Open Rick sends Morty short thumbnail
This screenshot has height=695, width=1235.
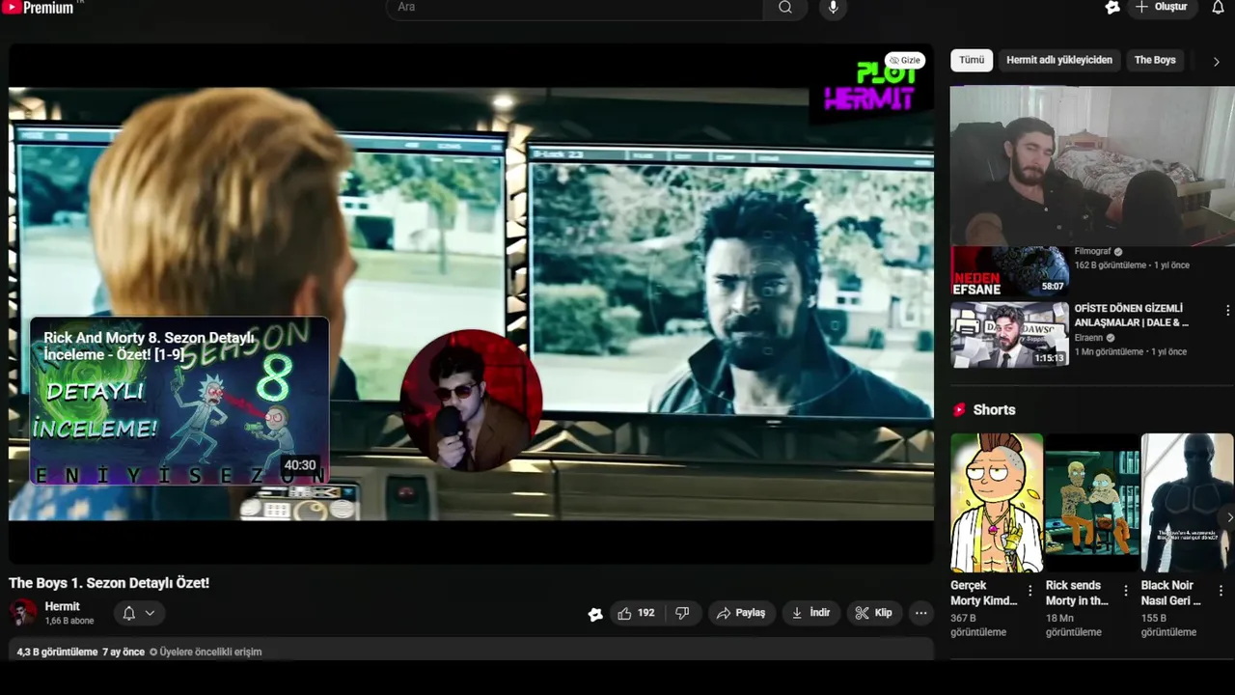pos(1092,503)
